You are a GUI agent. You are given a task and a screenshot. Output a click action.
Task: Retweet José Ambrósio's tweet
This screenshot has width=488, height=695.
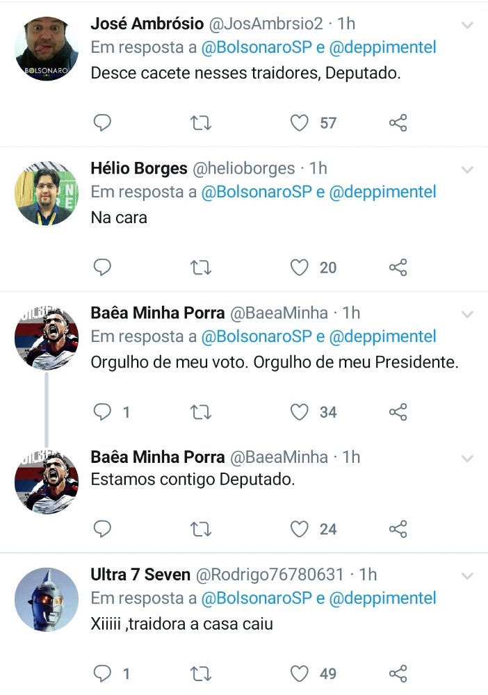tap(201, 123)
